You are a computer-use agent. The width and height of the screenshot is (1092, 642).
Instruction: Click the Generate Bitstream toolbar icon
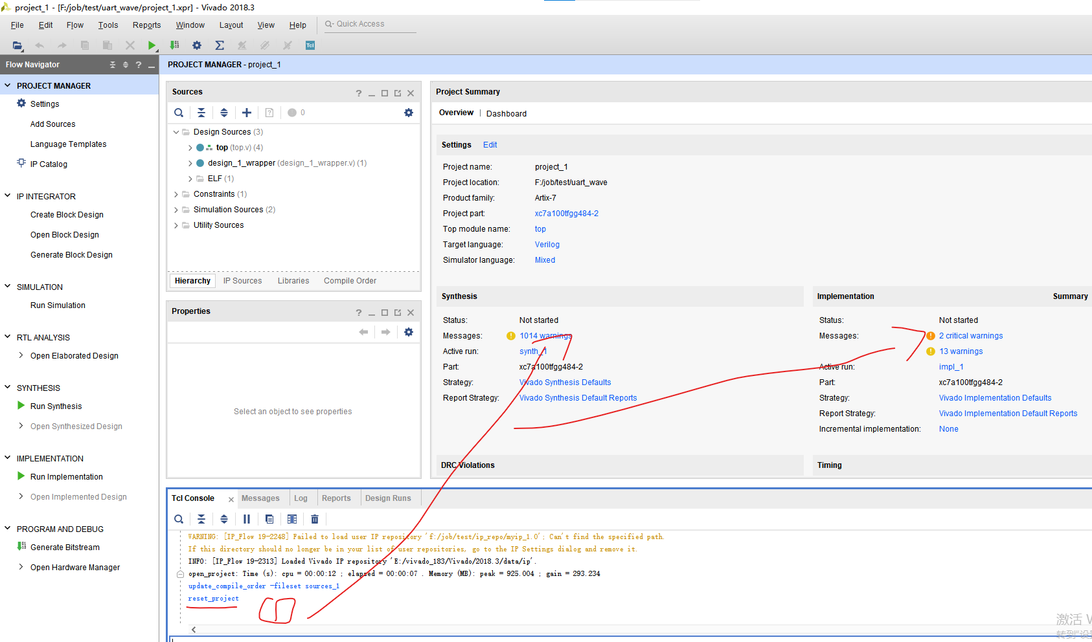coord(174,45)
